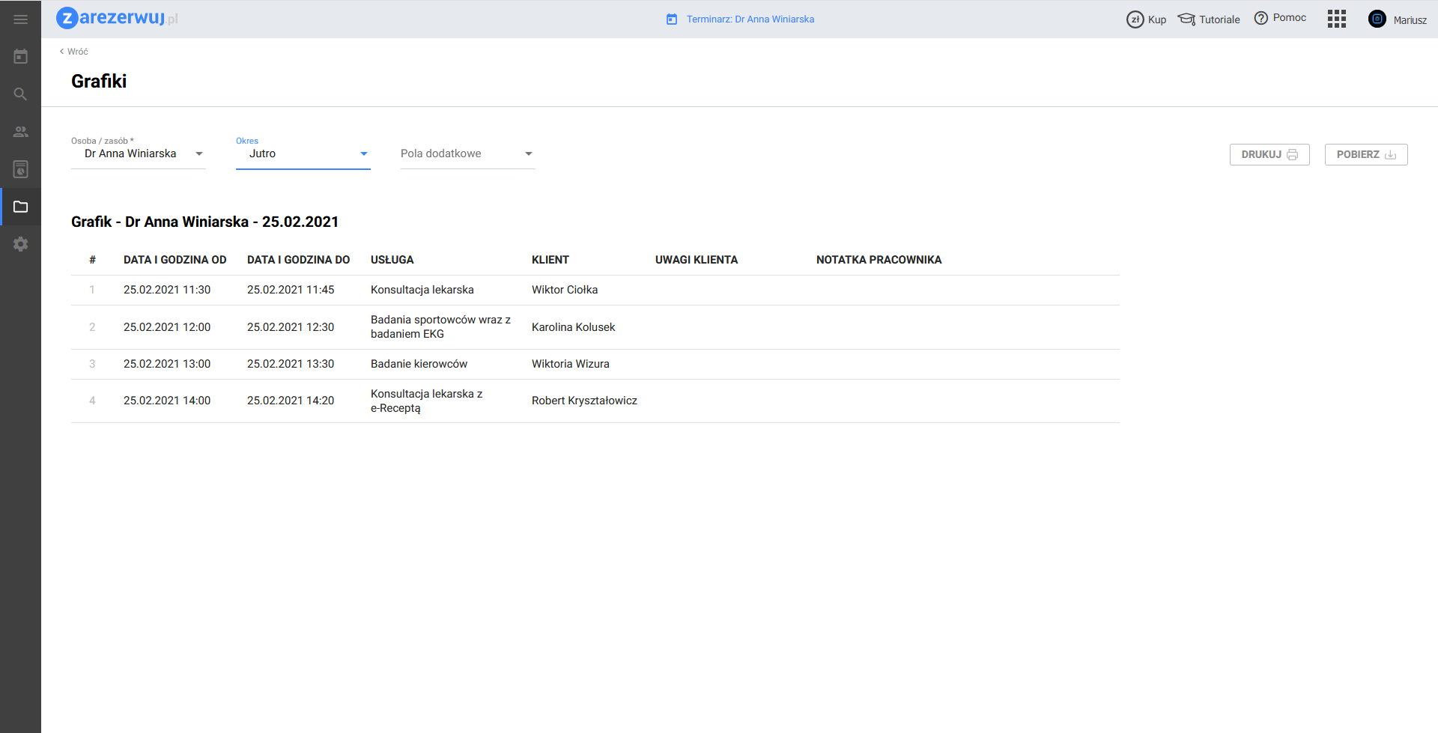The image size is (1438, 733).
Task: Open the Okres dropdown set to Jutro
Action: tap(303, 154)
